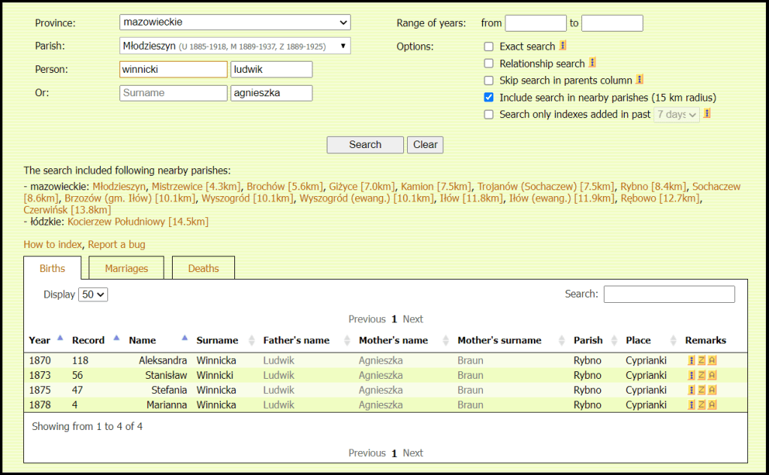This screenshot has width=769, height=475.
Task: Expand the Parish dropdown showing Młodzieszyn
Action: [x=234, y=46]
